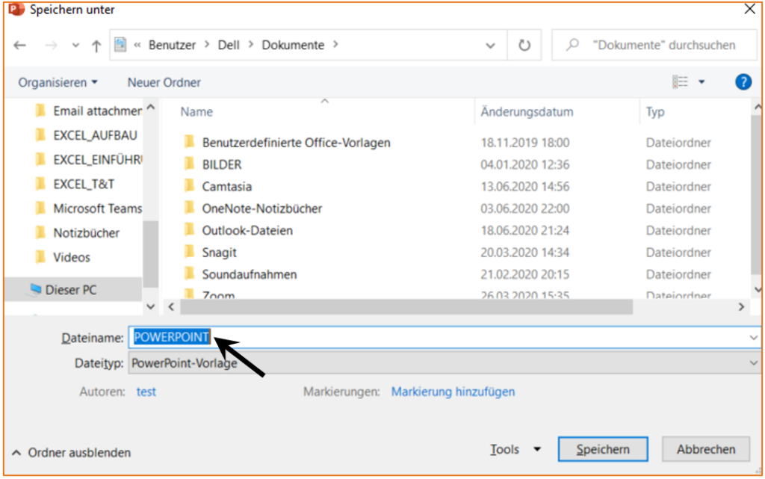Go up one folder level

click(x=96, y=46)
